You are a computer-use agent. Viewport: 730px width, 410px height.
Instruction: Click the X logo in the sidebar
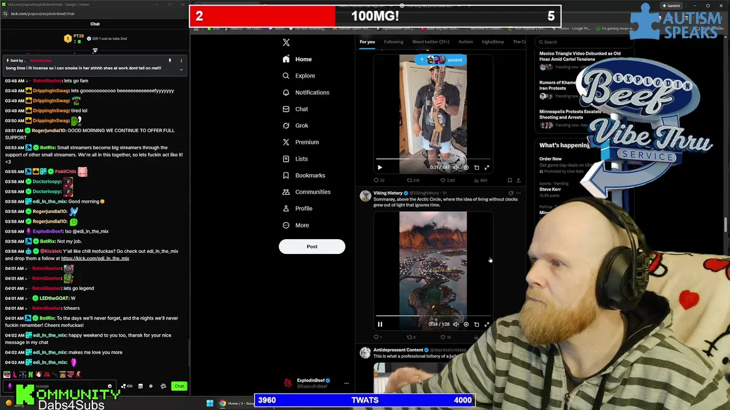coord(286,43)
